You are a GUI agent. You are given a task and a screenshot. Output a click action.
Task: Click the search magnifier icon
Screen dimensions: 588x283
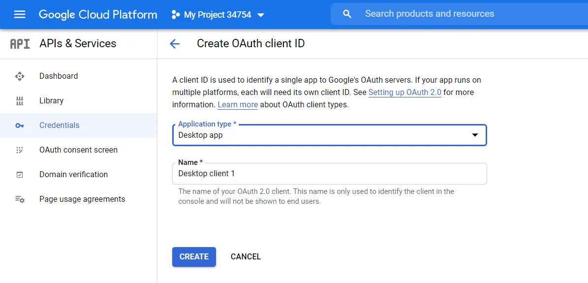pos(347,14)
